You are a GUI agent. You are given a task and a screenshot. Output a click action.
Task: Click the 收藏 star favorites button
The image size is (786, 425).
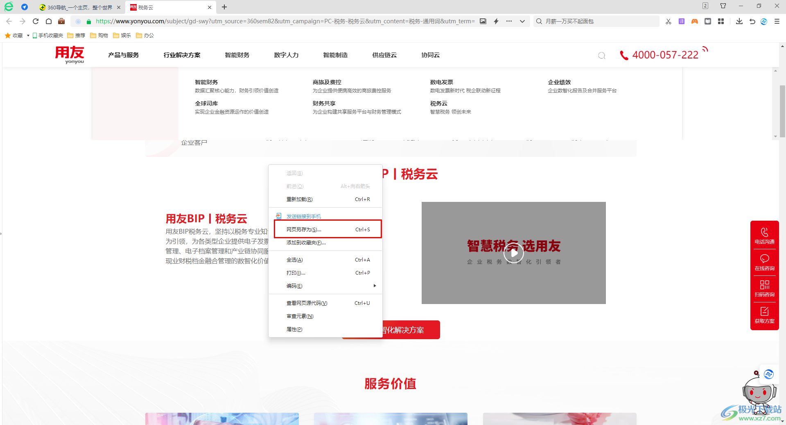[14, 36]
